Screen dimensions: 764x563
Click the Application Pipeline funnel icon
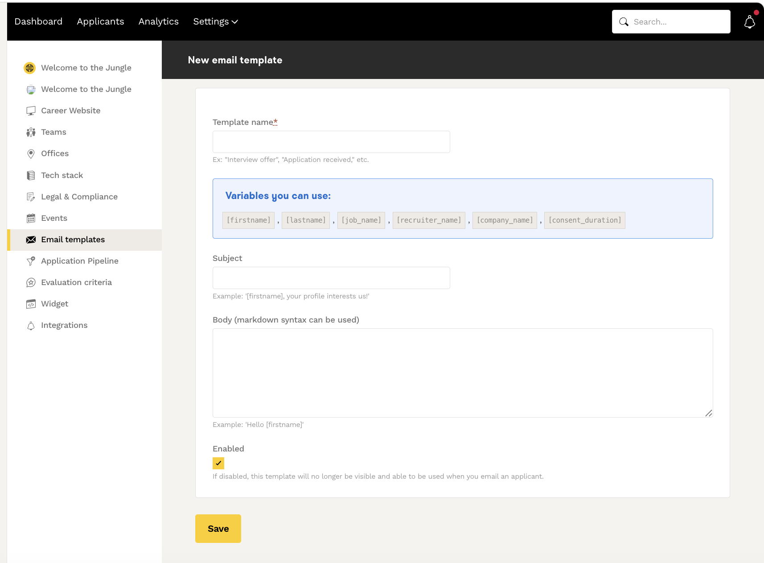(x=31, y=261)
